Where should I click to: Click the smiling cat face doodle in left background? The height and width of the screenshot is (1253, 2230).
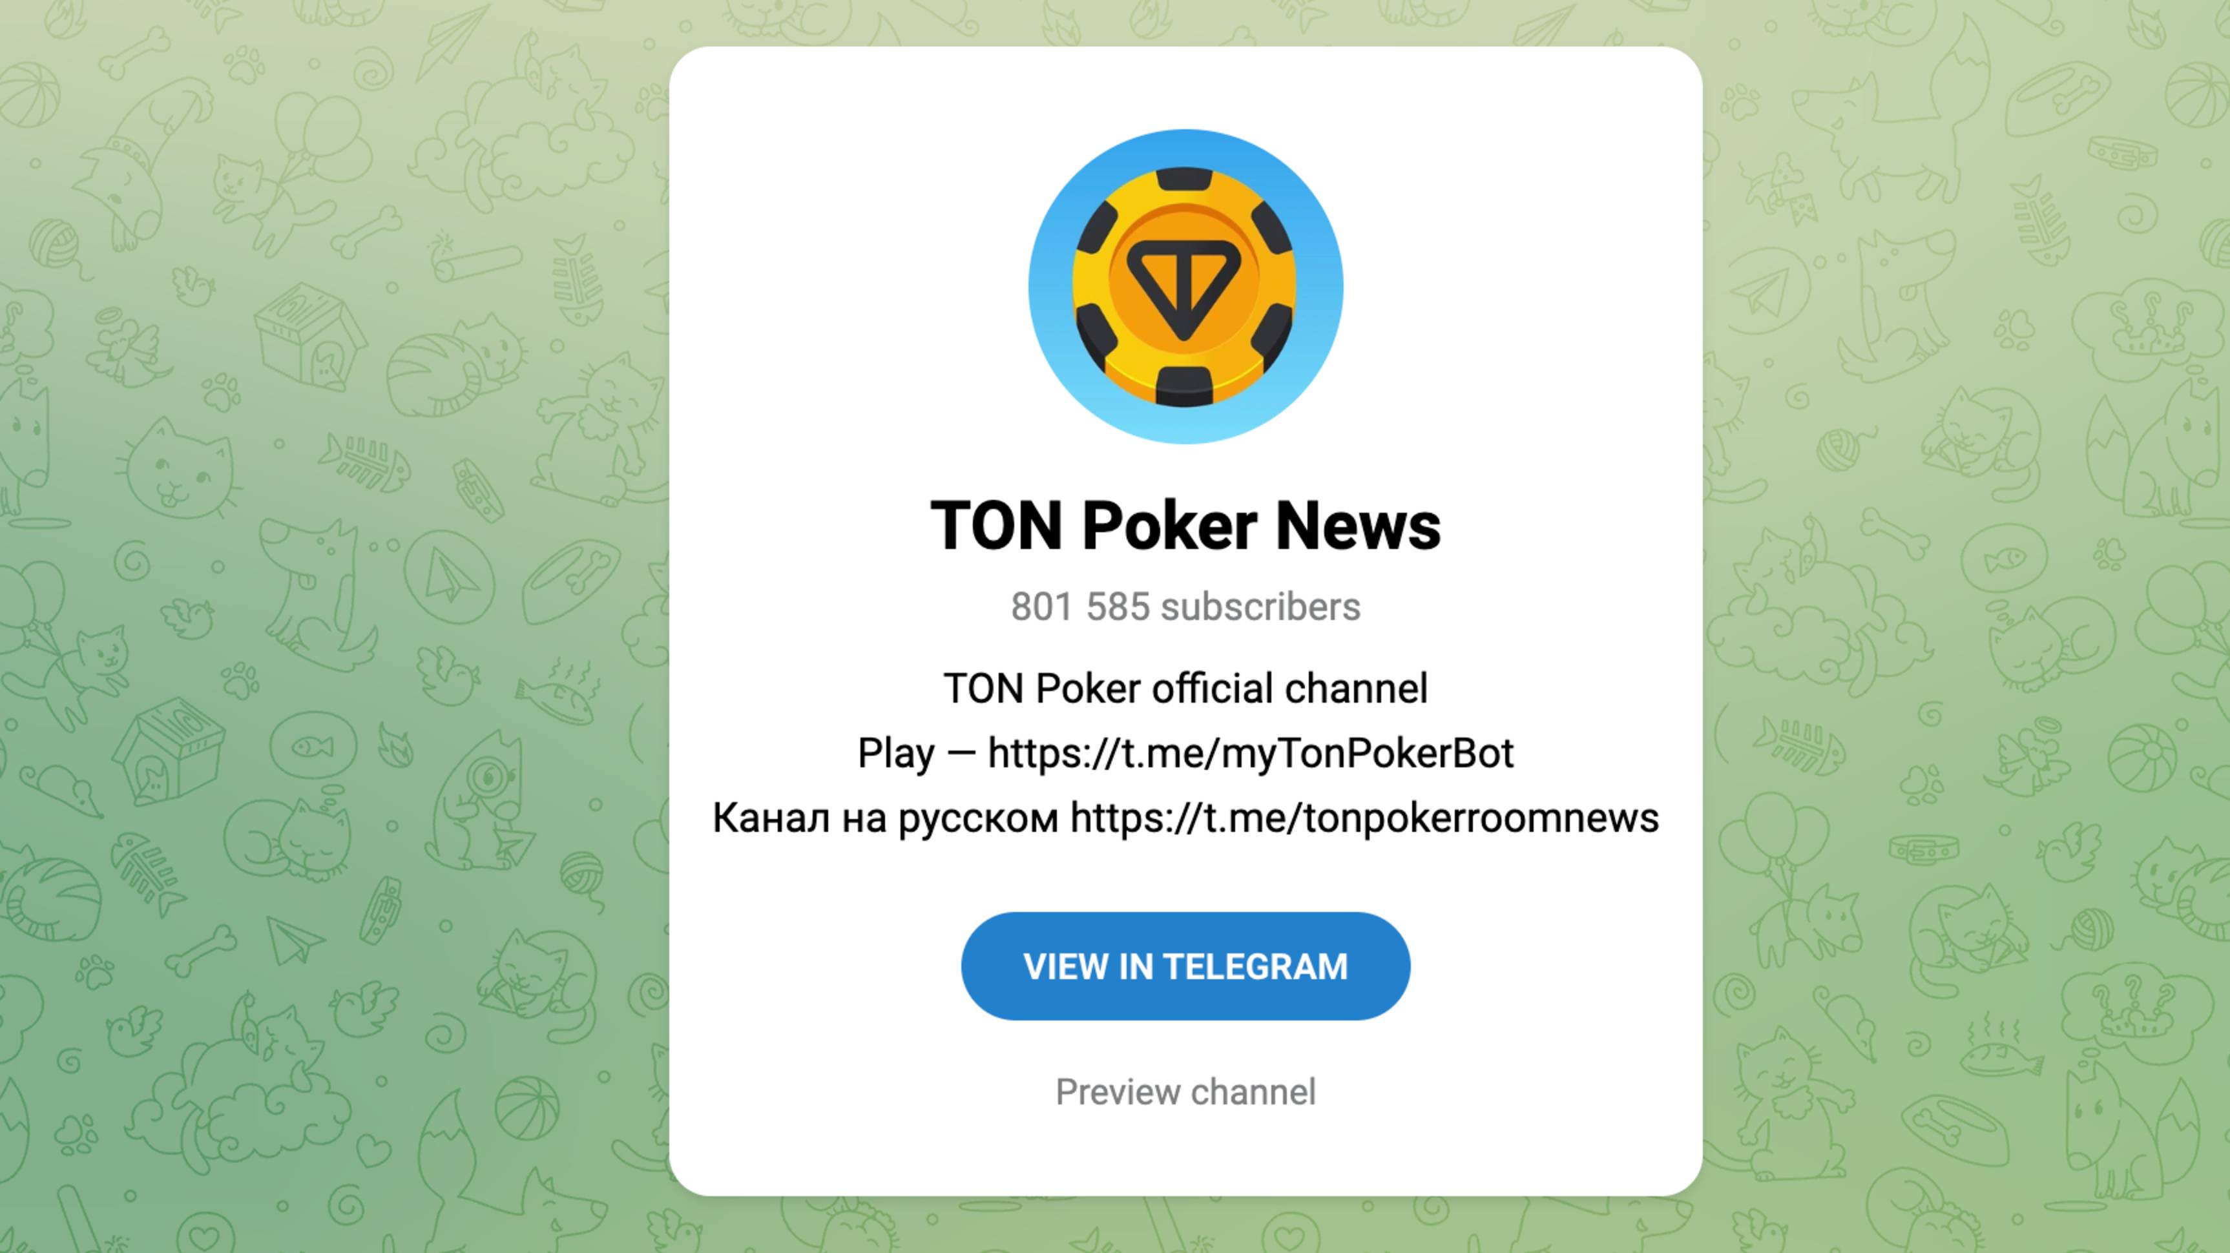[180, 471]
